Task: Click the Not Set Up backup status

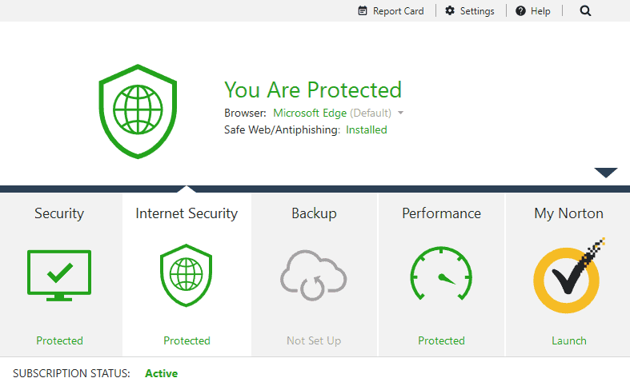Action: point(313,340)
